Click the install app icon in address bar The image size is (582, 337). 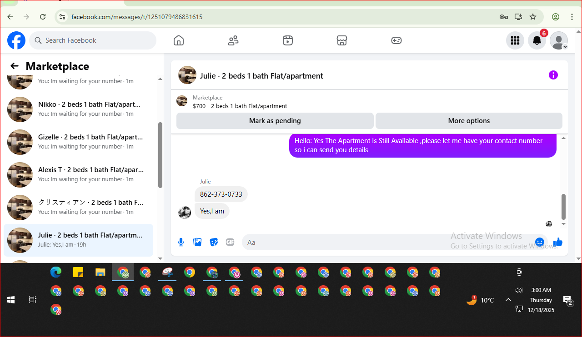(x=518, y=17)
